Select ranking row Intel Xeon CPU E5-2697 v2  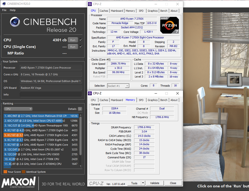[41, 149]
